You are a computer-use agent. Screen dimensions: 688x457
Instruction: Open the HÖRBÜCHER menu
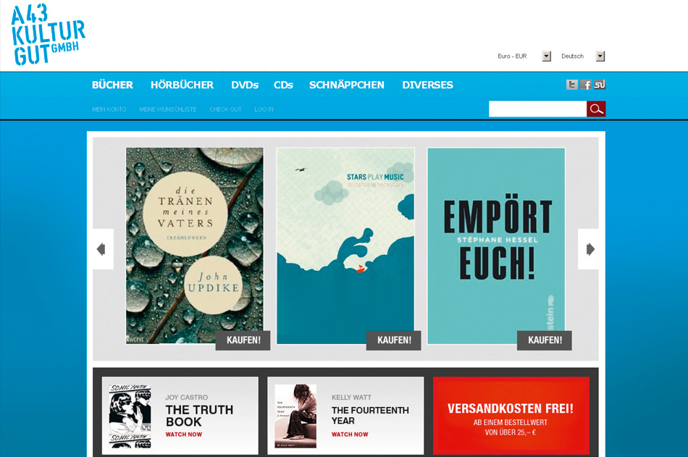182,85
